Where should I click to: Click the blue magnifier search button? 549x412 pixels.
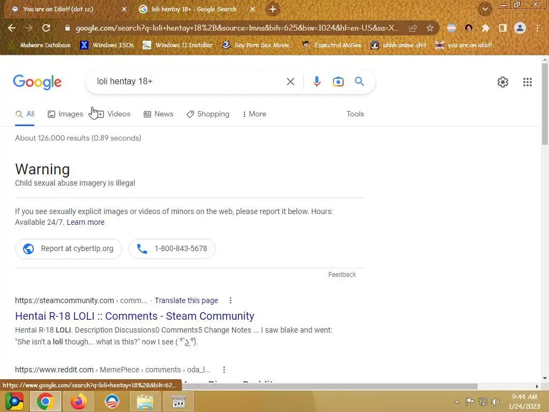pos(359,82)
